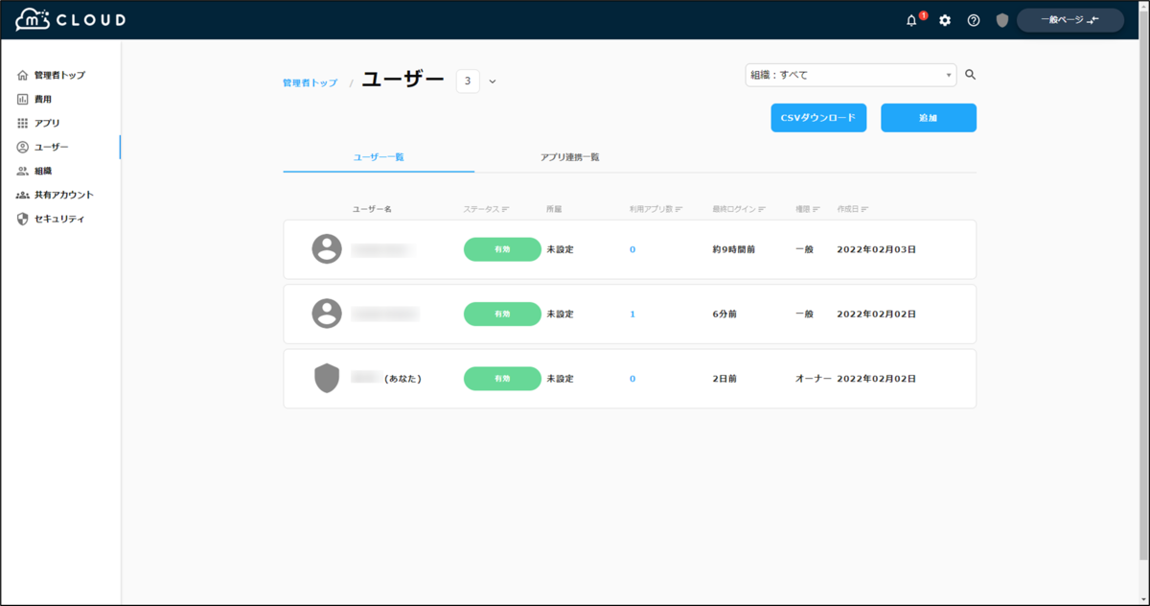Click avatar of user created 2022年02月03日
The height and width of the screenshot is (606, 1150).
(327, 249)
